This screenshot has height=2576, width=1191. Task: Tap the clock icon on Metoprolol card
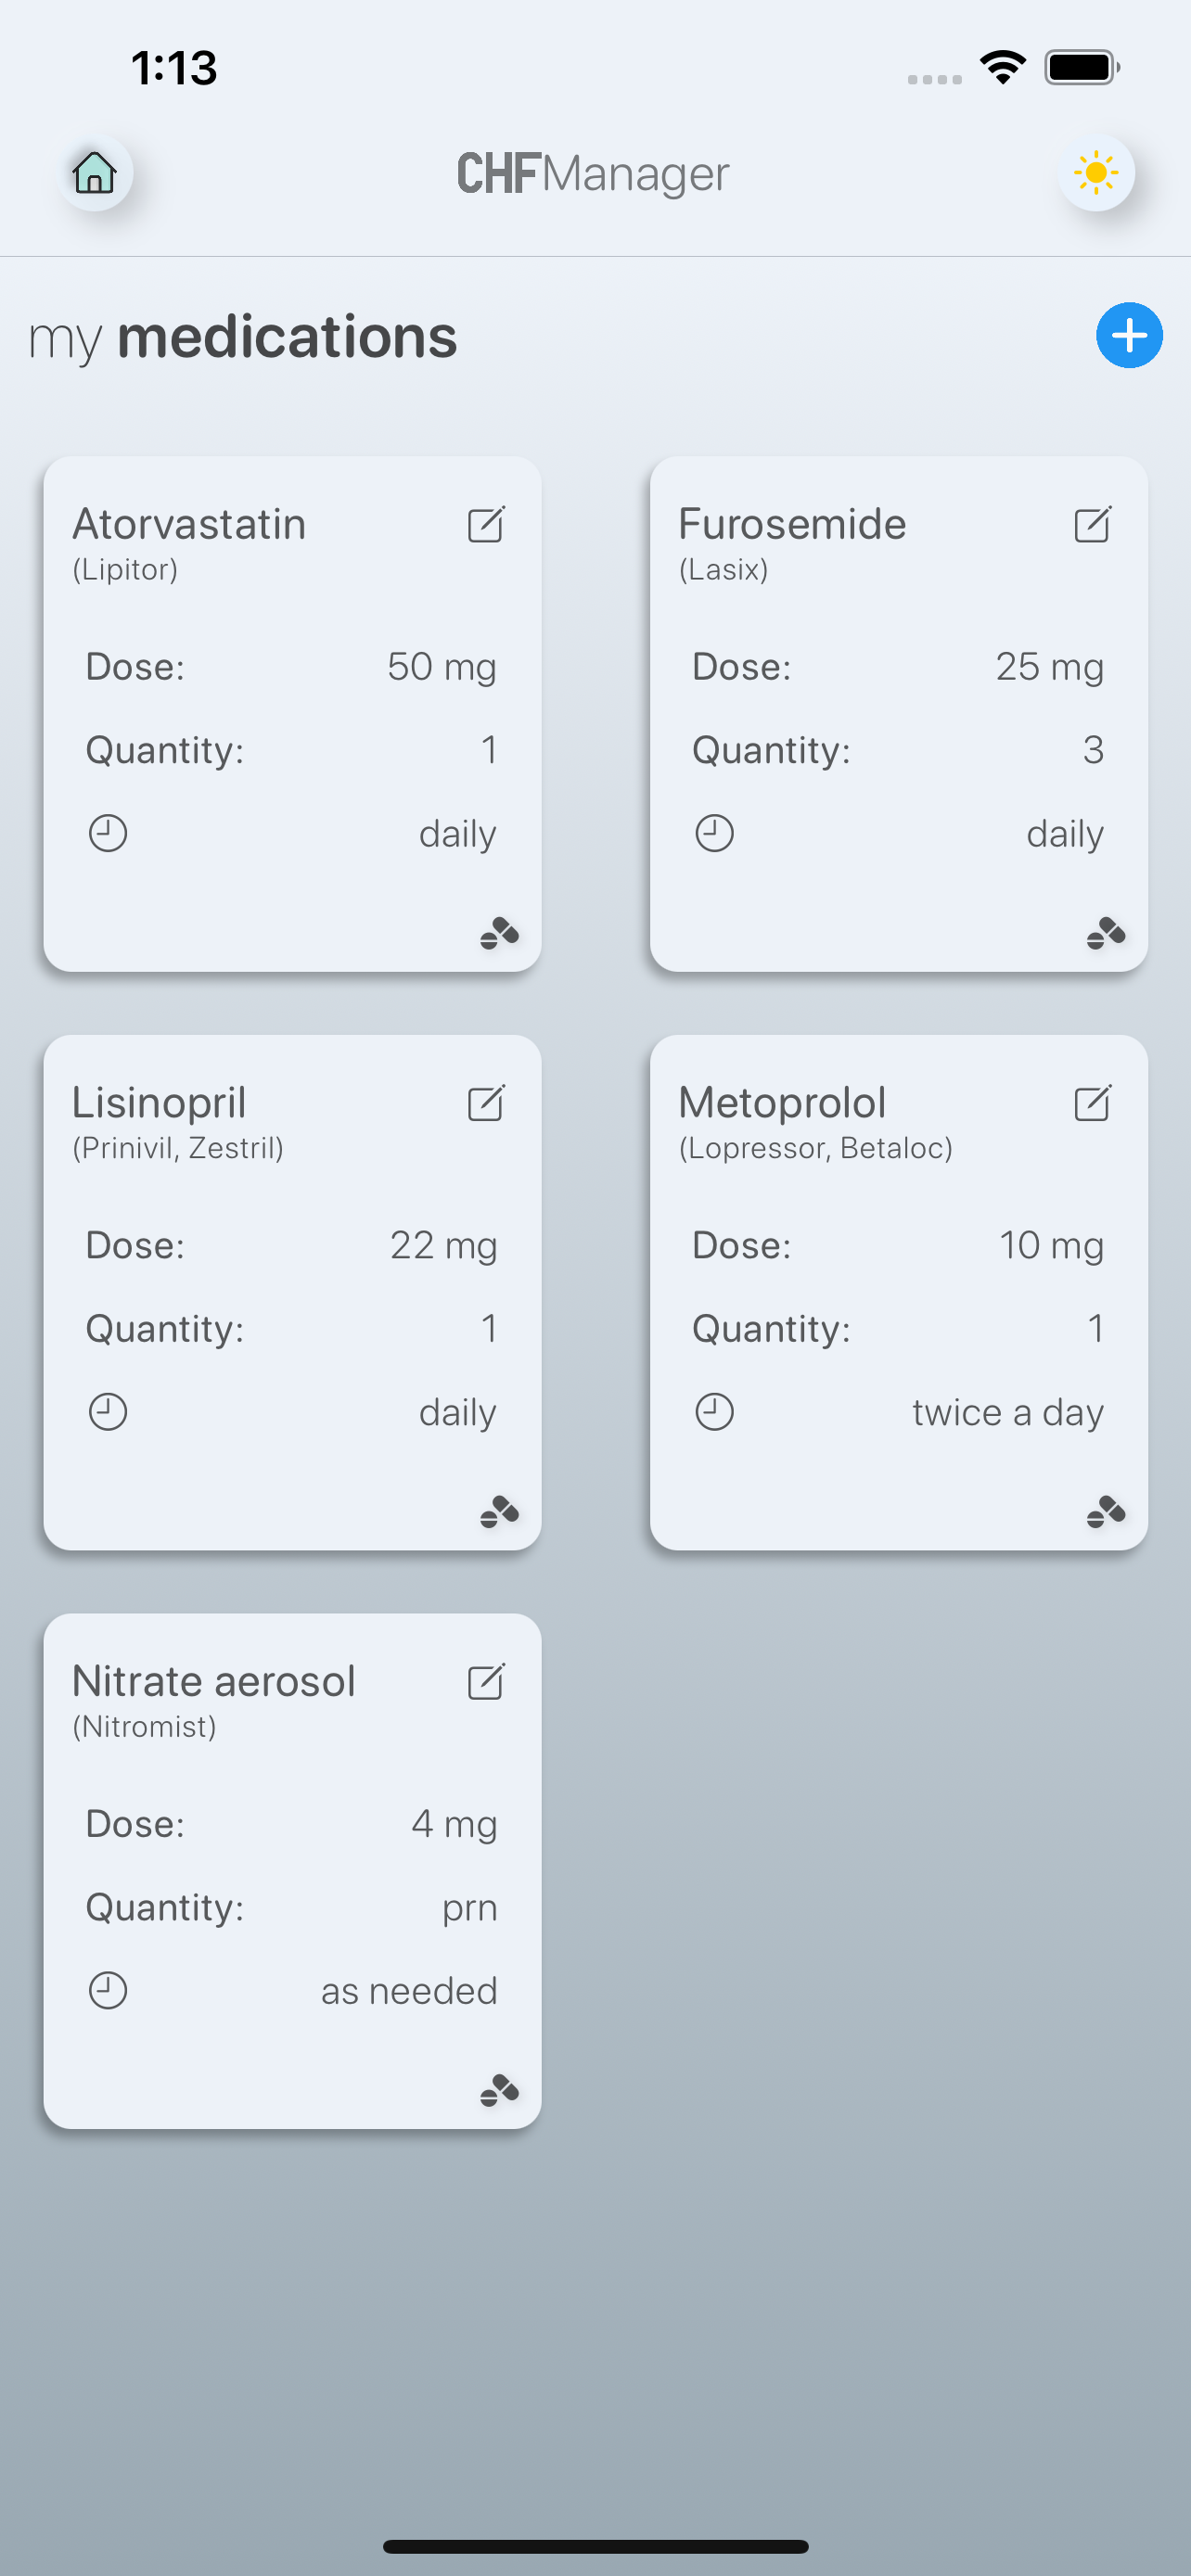click(714, 1412)
